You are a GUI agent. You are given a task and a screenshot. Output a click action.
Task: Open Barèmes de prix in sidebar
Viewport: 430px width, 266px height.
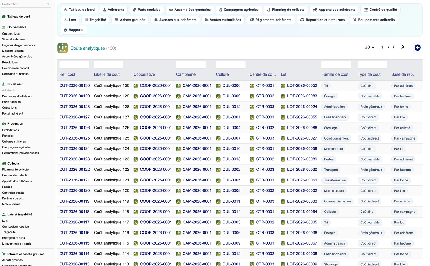click(13, 198)
